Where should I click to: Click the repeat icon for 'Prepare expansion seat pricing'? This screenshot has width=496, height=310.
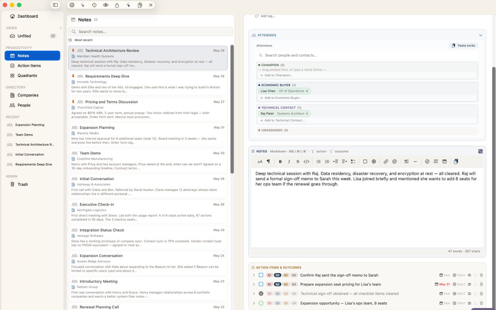469,284
